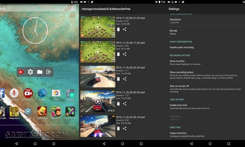Share video 2014_11_25_00_02_34.mp4
Image resolution: width=245 pixels, height=147 pixels.
coord(124,79)
